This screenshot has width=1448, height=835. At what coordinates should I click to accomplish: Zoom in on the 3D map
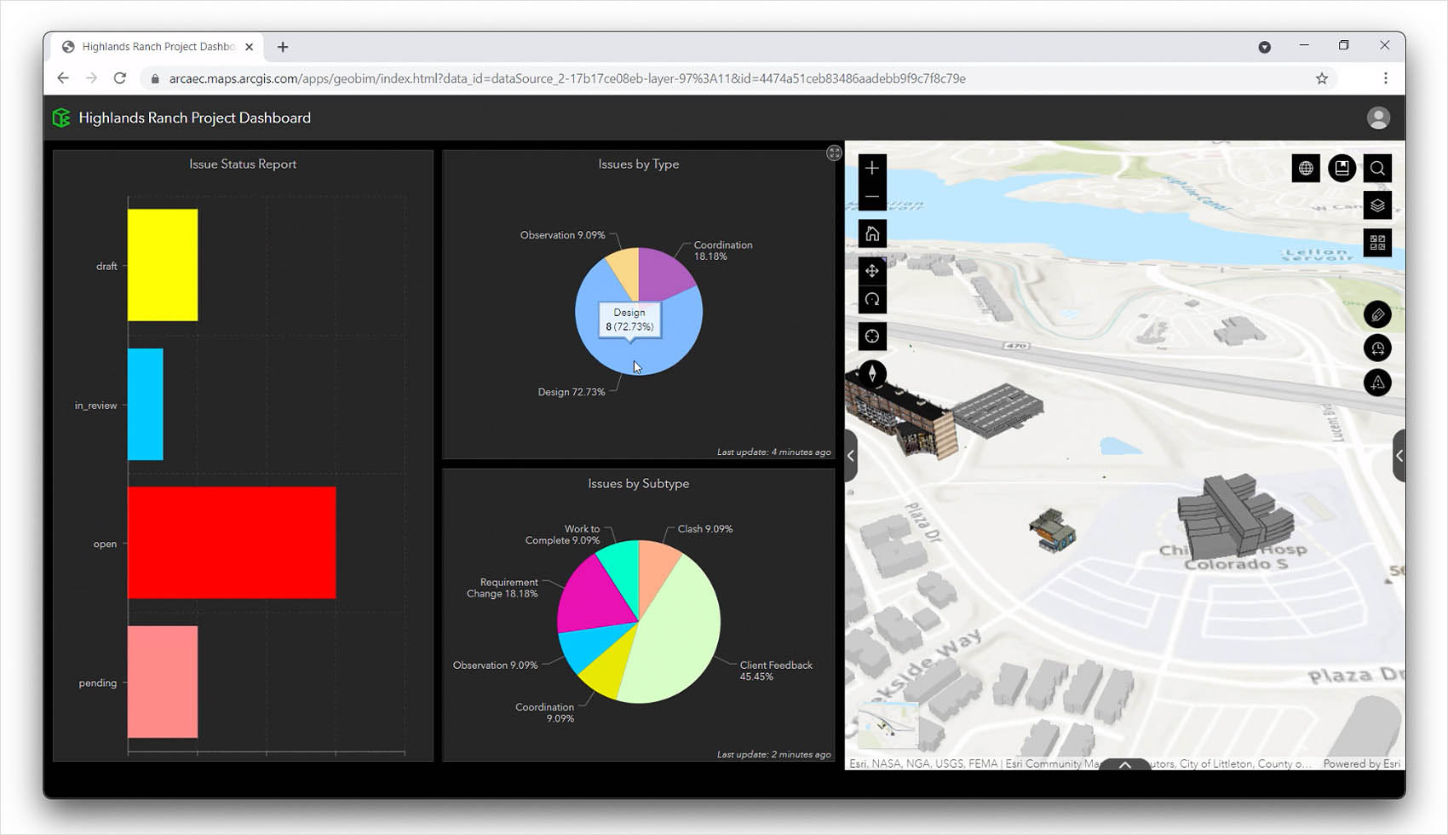tap(871, 168)
